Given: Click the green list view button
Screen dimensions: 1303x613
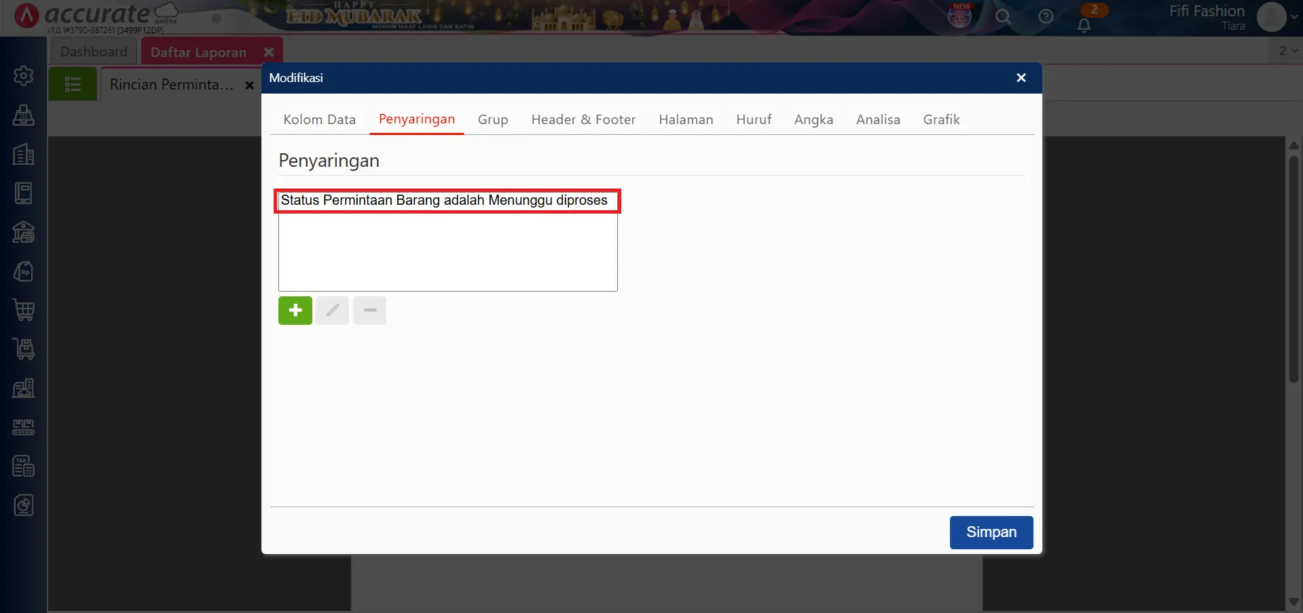Looking at the screenshot, I should tap(73, 84).
